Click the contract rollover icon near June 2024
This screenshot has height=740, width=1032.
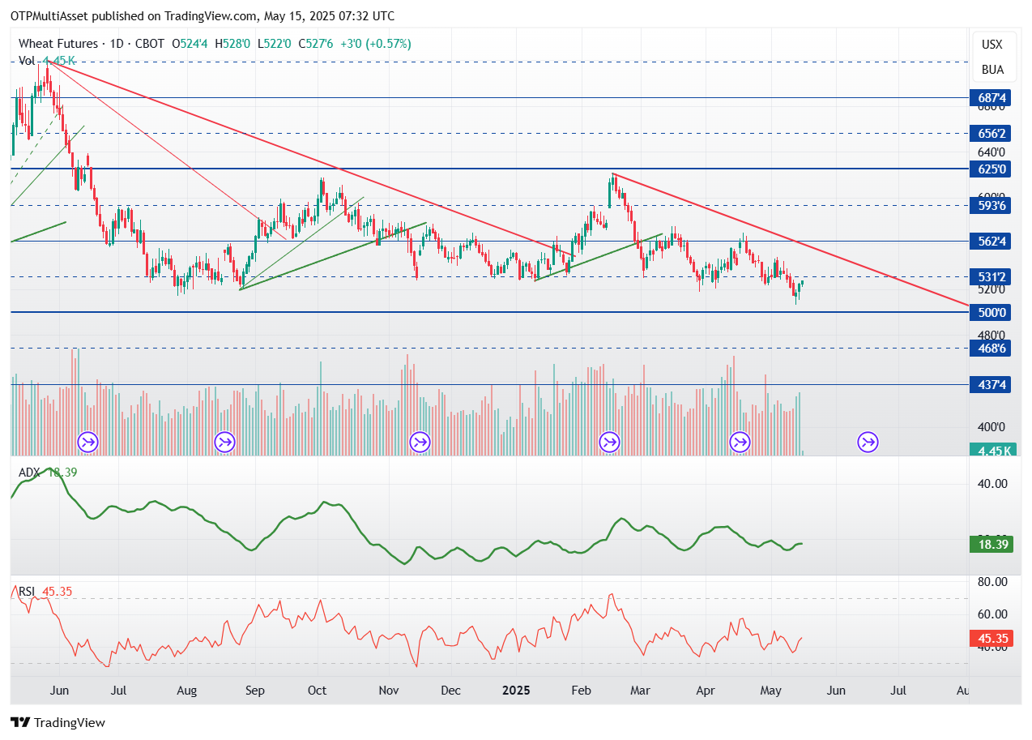coord(87,443)
